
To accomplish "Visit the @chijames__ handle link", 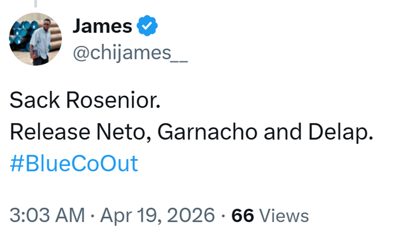I will [130, 52].
